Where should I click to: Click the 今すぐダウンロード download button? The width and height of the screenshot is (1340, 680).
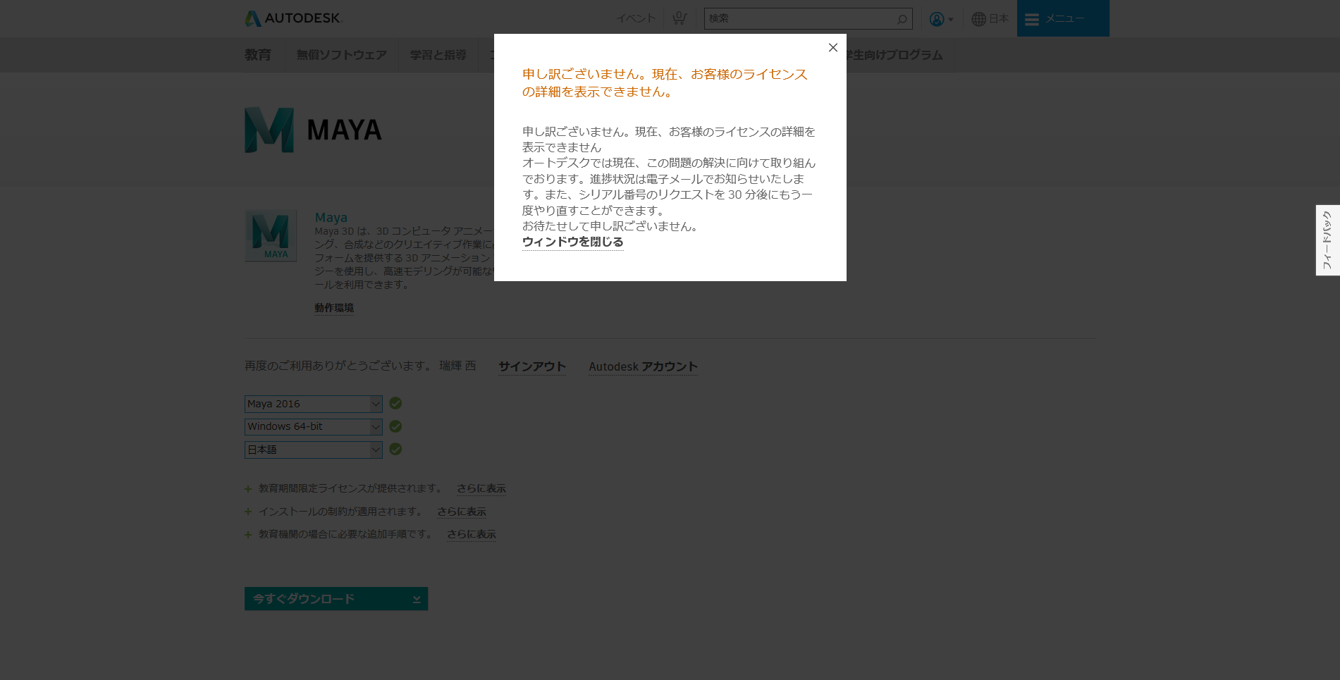coord(336,599)
